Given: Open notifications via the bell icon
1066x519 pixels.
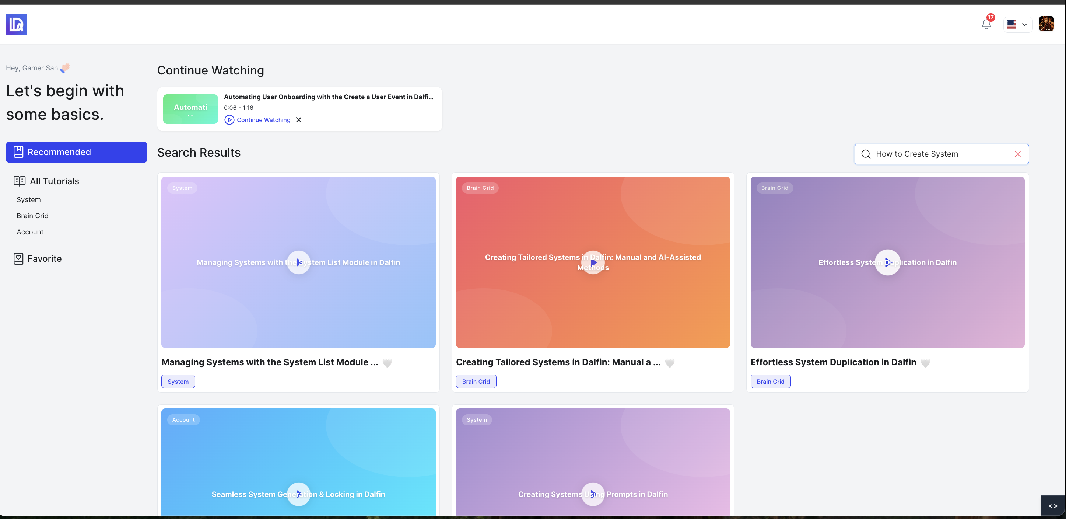Looking at the screenshot, I should click(x=986, y=24).
